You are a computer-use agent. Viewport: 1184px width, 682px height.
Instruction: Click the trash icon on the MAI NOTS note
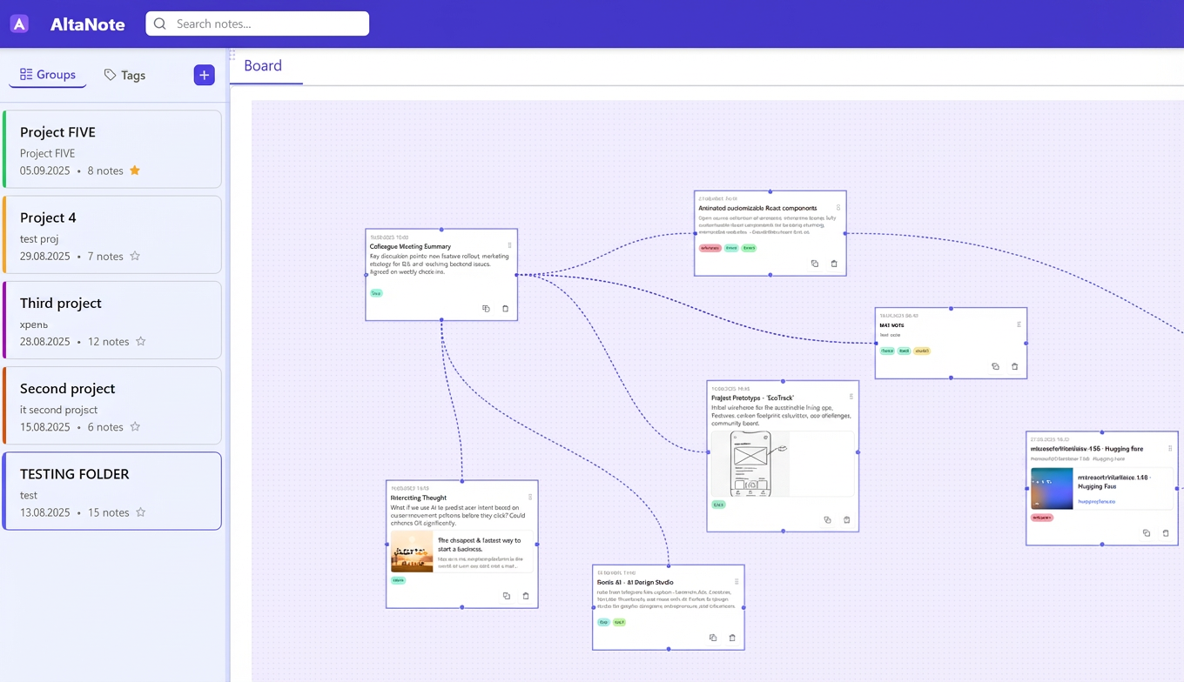[1014, 367]
